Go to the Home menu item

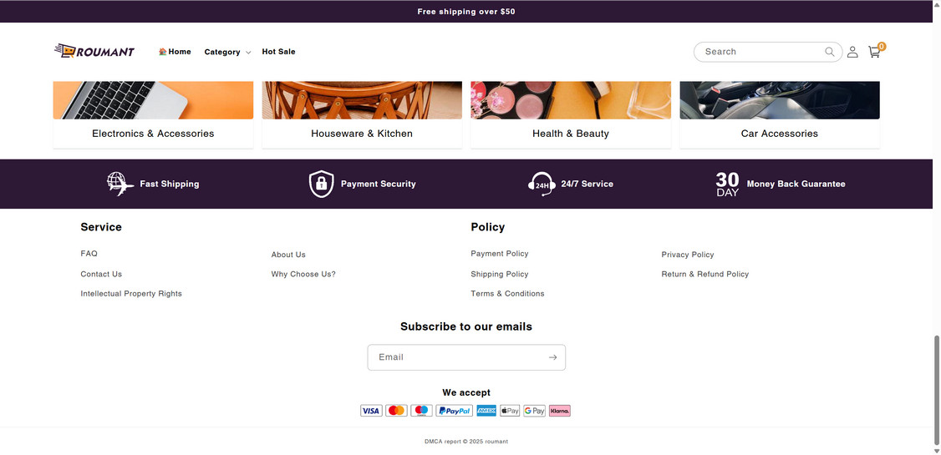click(x=175, y=52)
